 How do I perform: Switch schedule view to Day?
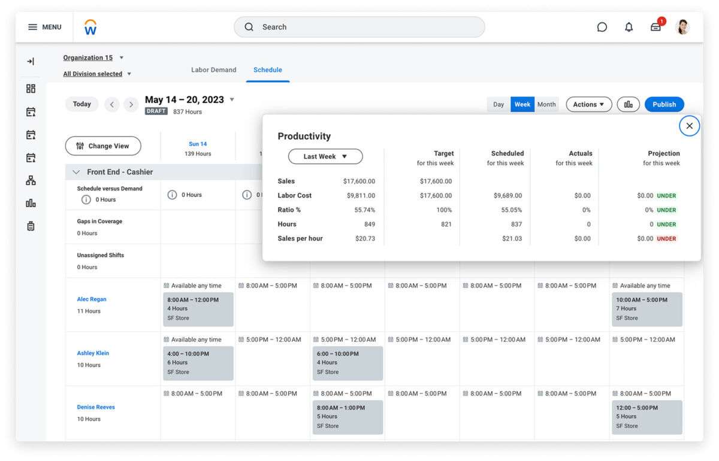pyautogui.click(x=498, y=104)
